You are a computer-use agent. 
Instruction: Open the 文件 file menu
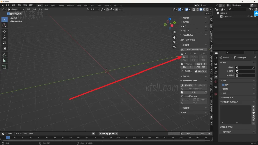pos(7,5)
